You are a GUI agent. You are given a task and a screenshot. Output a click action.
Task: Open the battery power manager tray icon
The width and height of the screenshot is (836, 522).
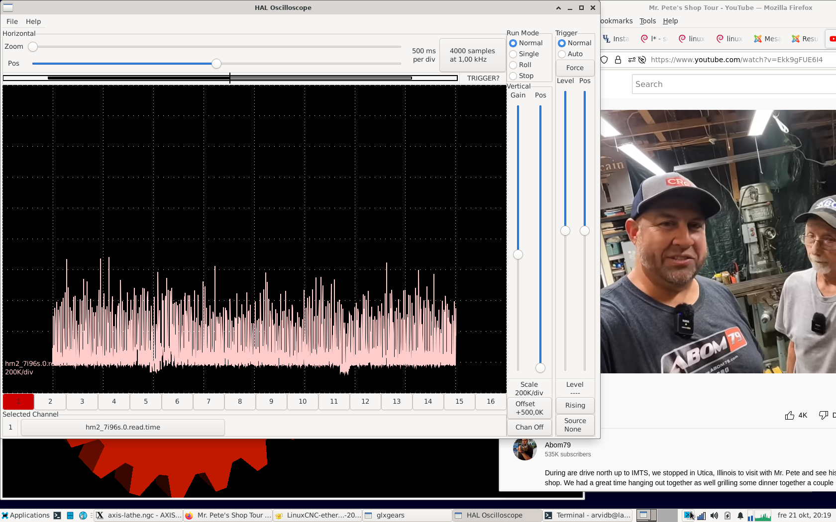pyautogui.click(x=727, y=516)
